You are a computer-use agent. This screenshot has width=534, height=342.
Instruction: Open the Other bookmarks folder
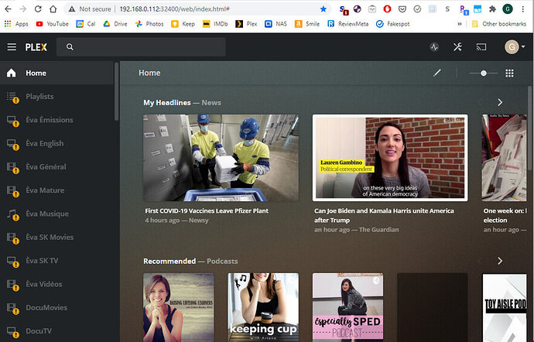pos(499,24)
